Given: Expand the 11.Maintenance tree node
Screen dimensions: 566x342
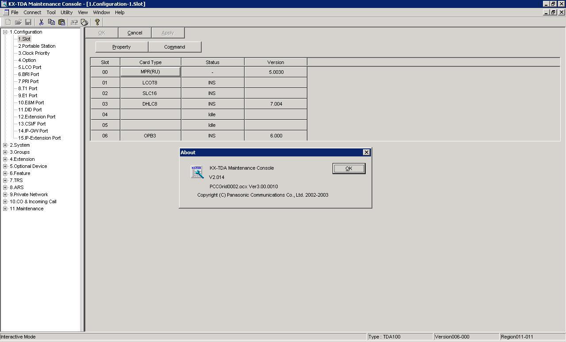Looking at the screenshot, I should pos(5,209).
